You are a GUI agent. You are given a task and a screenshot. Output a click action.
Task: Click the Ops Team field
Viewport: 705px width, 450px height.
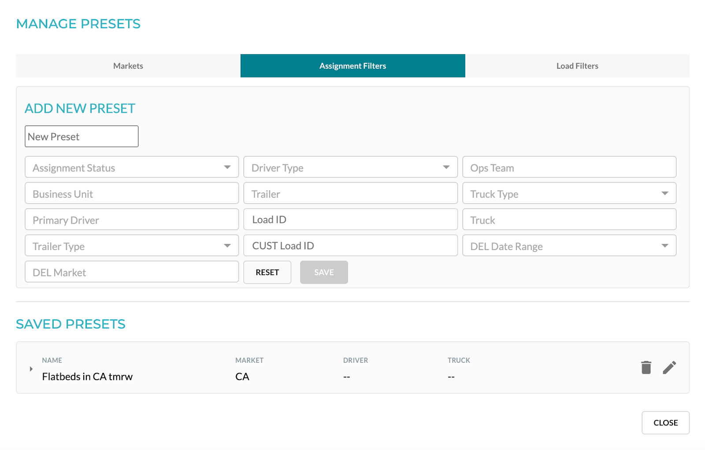(x=569, y=167)
